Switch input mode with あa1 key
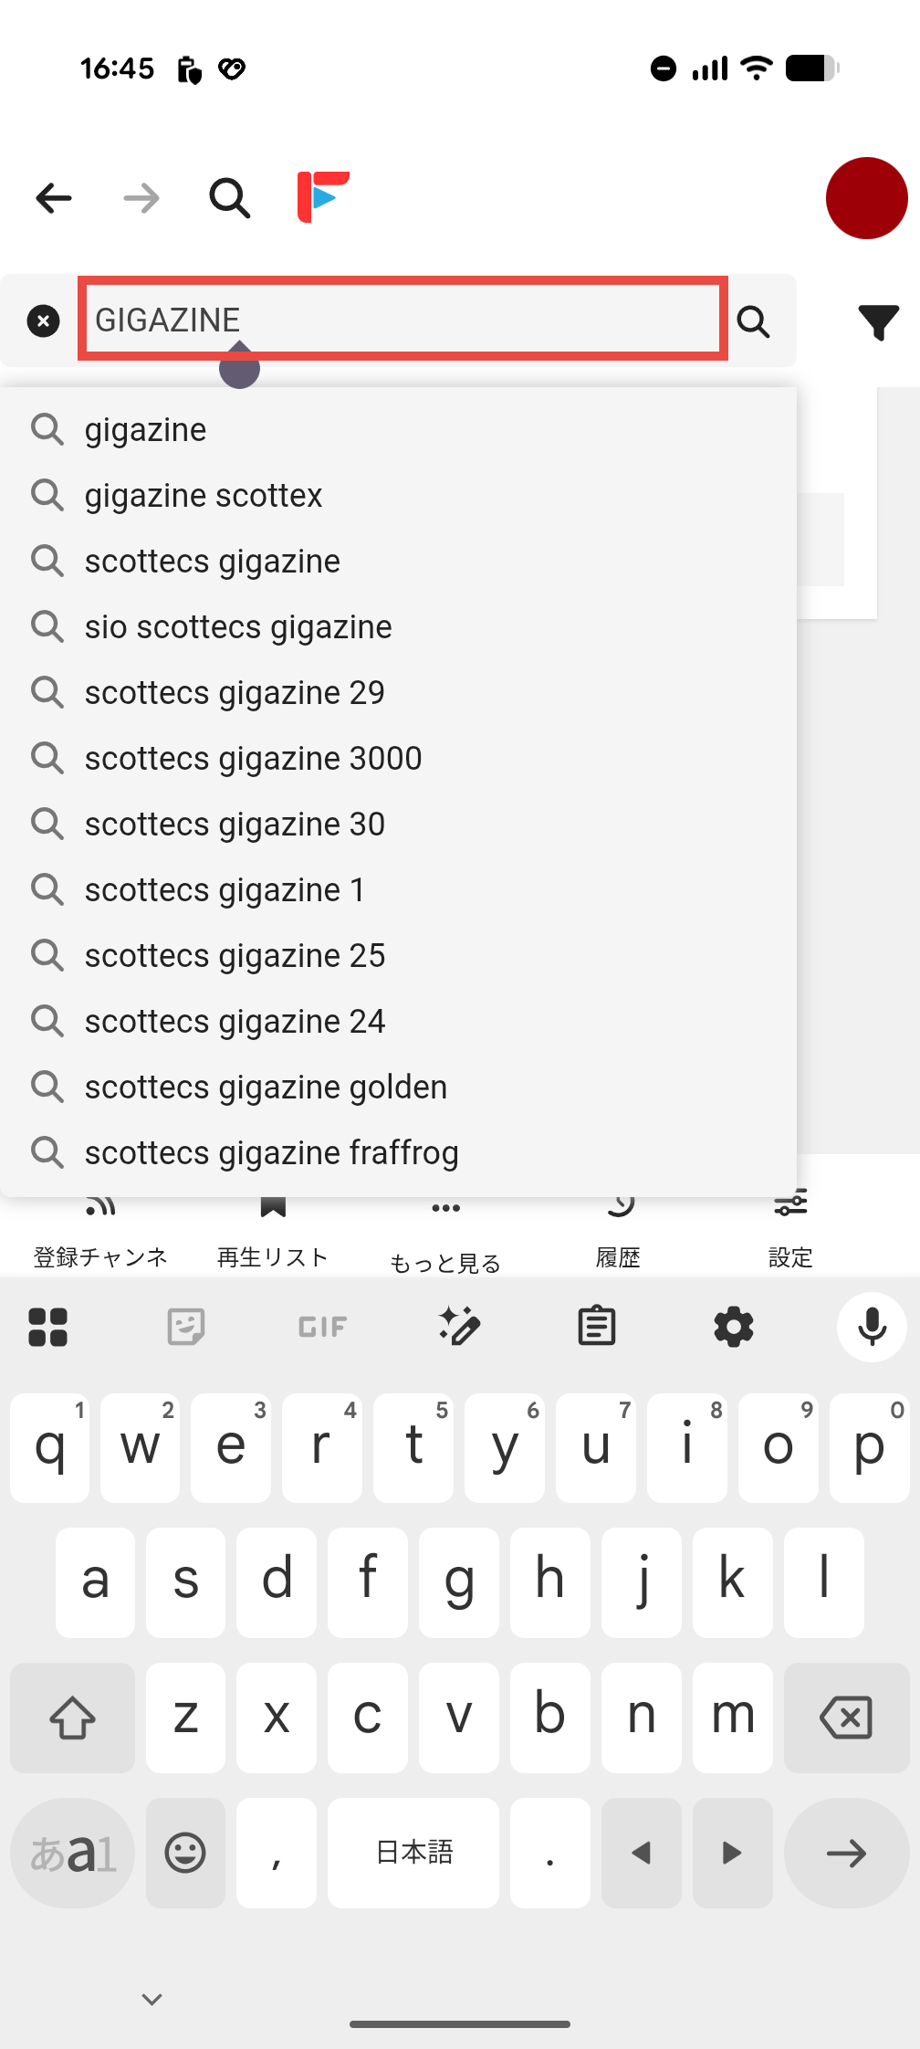Image resolution: width=920 pixels, height=2049 pixels. (72, 1853)
